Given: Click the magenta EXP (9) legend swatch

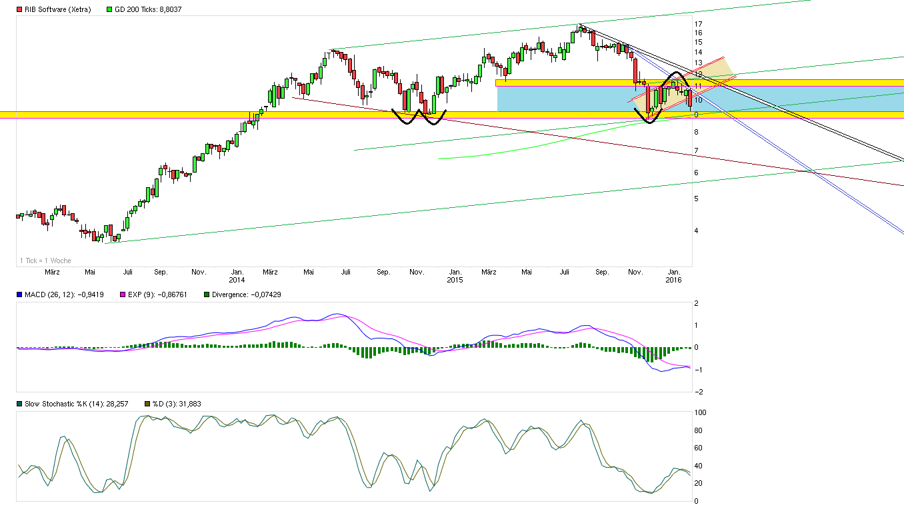Looking at the screenshot, I should coord(123,294).
